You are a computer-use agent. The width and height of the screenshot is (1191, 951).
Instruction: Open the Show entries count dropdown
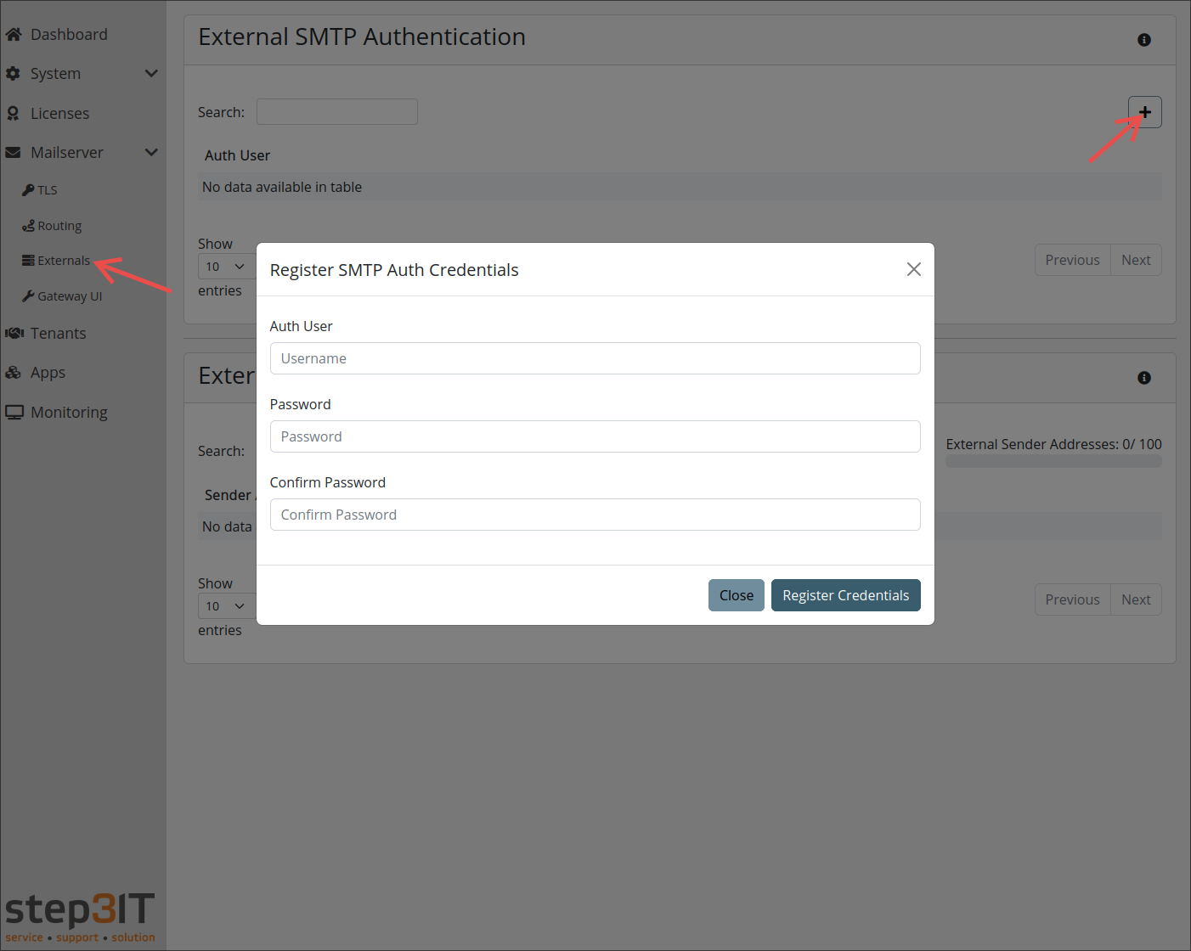click(x=224, y=266)
